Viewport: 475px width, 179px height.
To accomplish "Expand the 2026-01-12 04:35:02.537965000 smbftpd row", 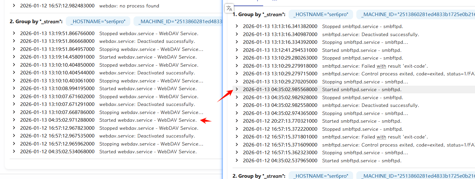I will 237,161.
